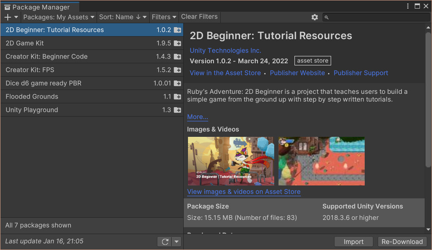Select the Unity Playground package
This screenshot has height=250, width=432.
point(92,110)
